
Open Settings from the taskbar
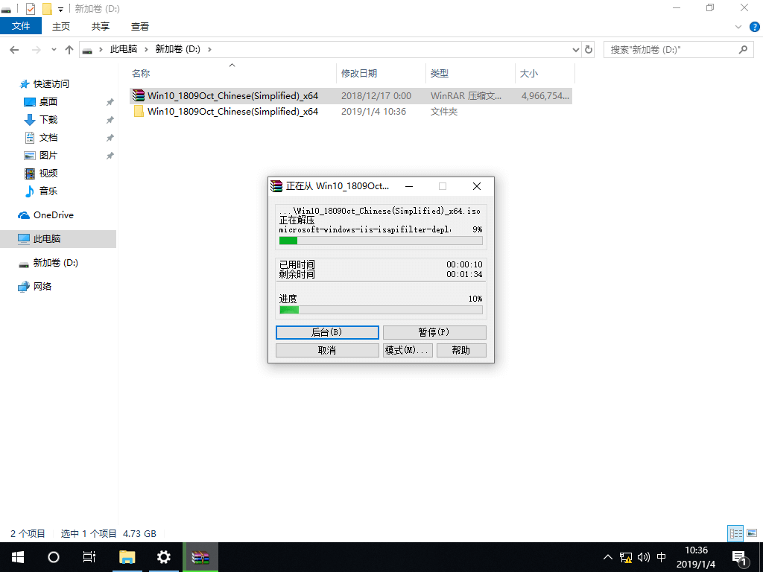coord(164,556)
